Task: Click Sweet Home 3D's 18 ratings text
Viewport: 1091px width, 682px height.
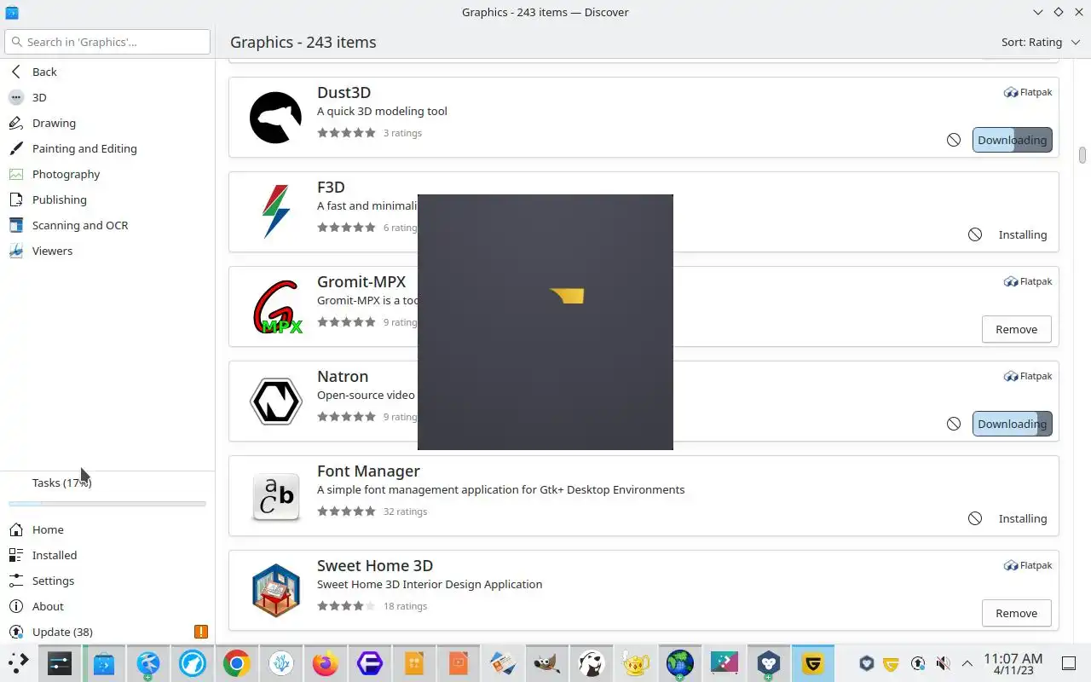Action: coord(405,606)
